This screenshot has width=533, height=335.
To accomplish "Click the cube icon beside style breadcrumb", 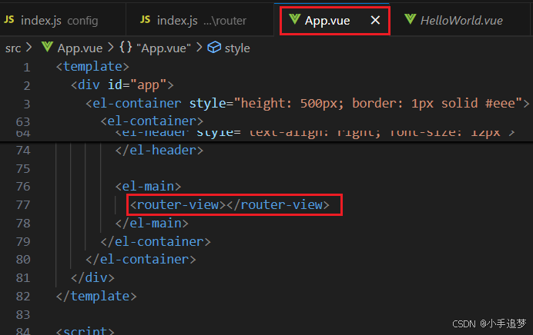I will click(214, 47).
